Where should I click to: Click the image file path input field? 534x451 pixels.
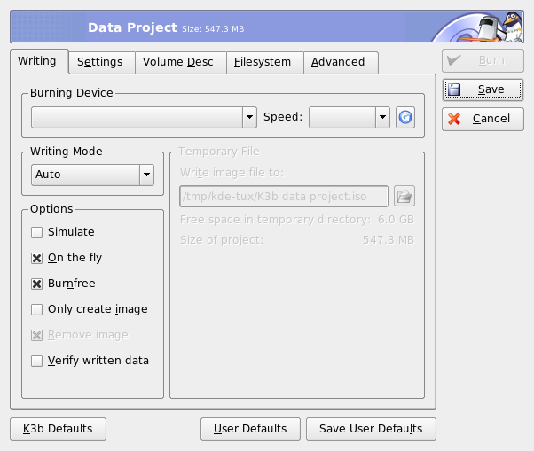click(284, 196)
